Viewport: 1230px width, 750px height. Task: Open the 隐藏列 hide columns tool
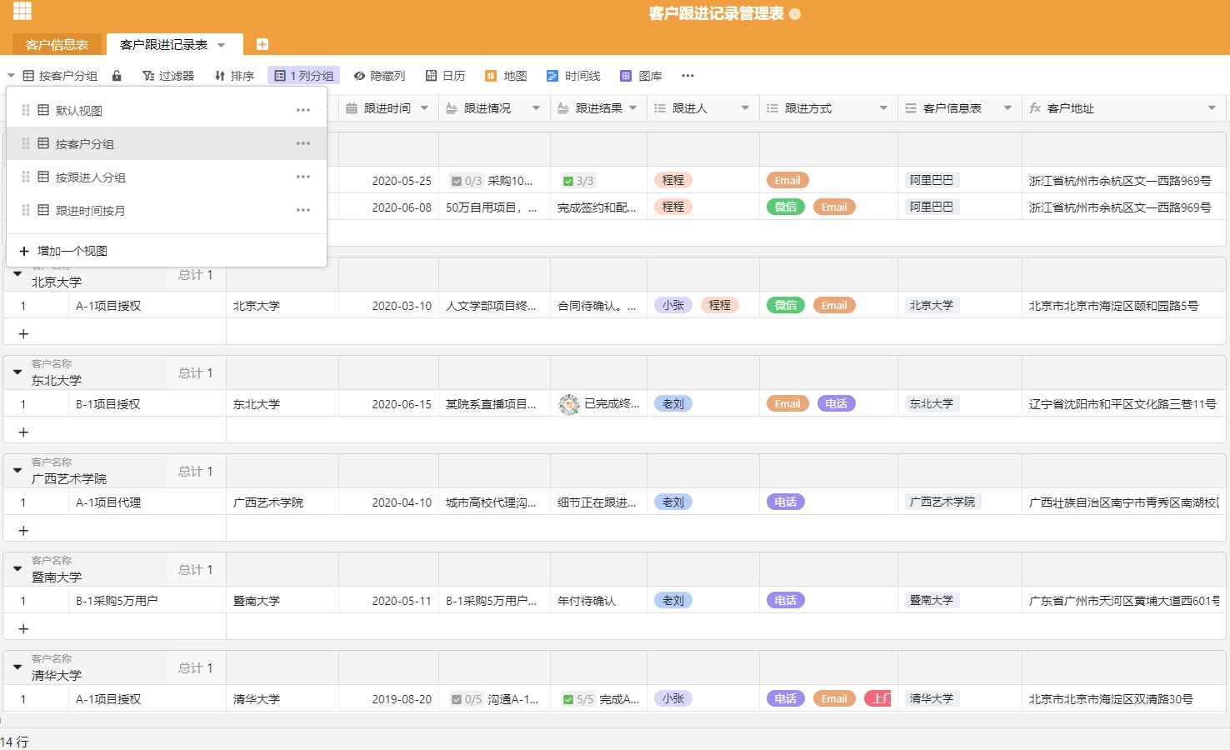(379, 76)
